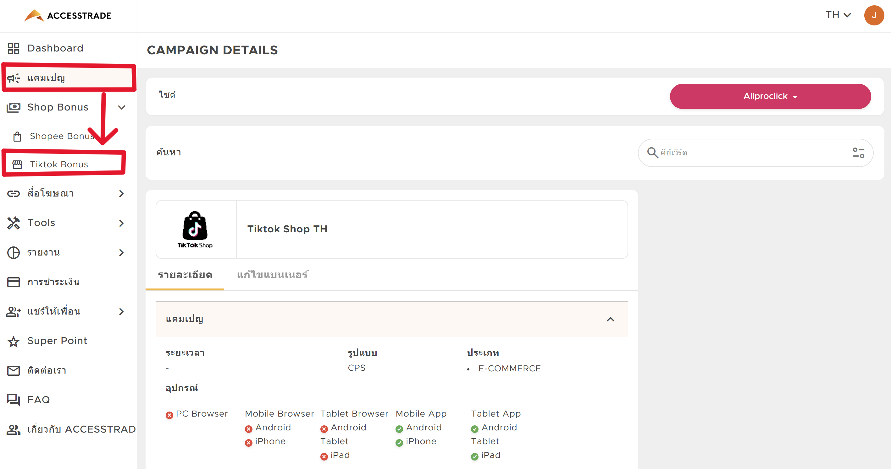
Task: Click the การชำระเงิน credit card icon
Action: 14,282
